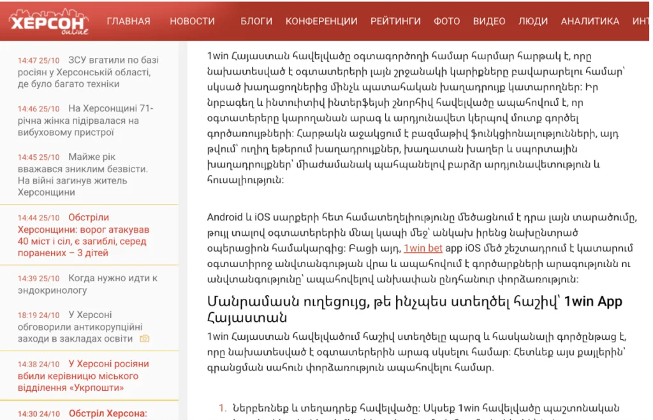Open the ВИДЕО section

489,21
